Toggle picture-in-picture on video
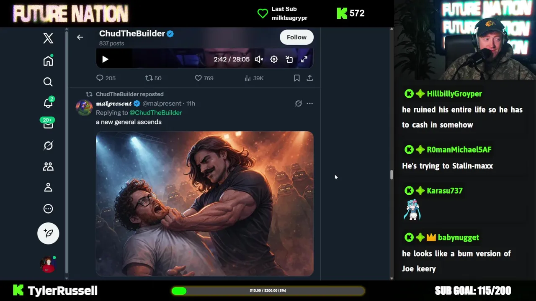Viewport: 536px width, 301px height. coord(289,59)
